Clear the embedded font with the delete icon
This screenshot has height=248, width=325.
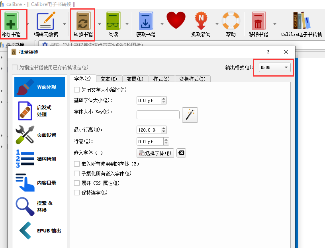[181, 153]
